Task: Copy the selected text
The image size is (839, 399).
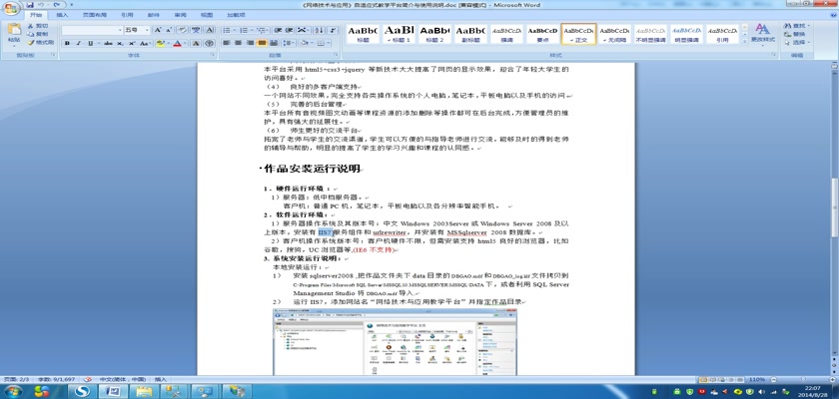Action: click(39, 34)
